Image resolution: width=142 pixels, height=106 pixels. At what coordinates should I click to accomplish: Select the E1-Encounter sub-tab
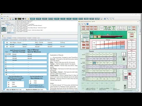[x=5, y=40]
